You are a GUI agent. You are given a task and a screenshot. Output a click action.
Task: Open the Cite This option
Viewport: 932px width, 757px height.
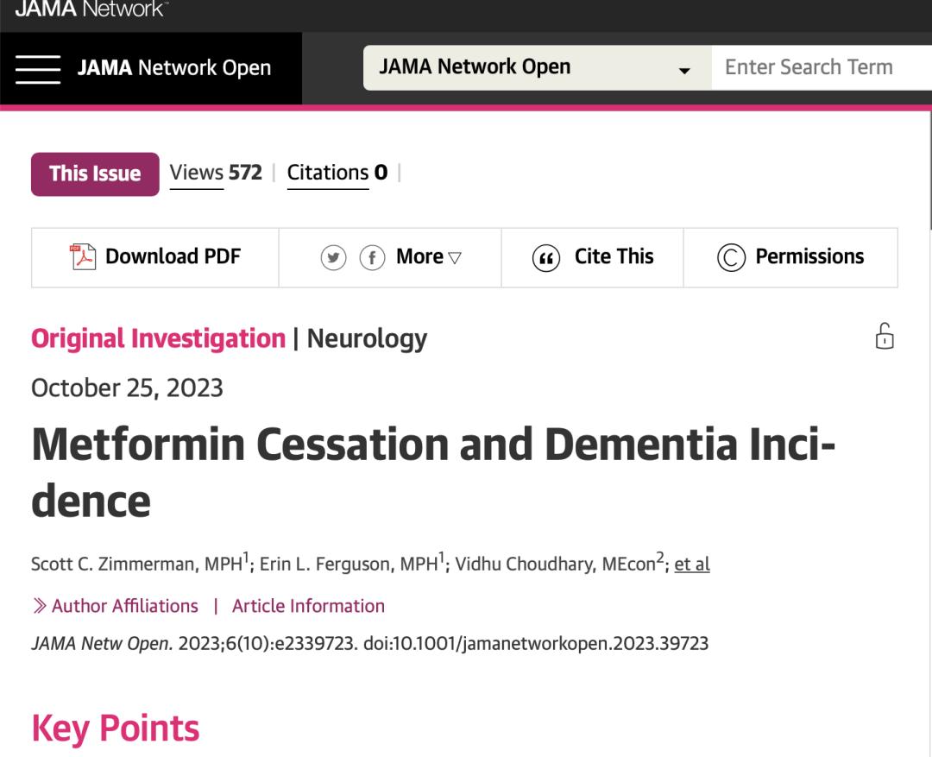(x=614, y=256)
